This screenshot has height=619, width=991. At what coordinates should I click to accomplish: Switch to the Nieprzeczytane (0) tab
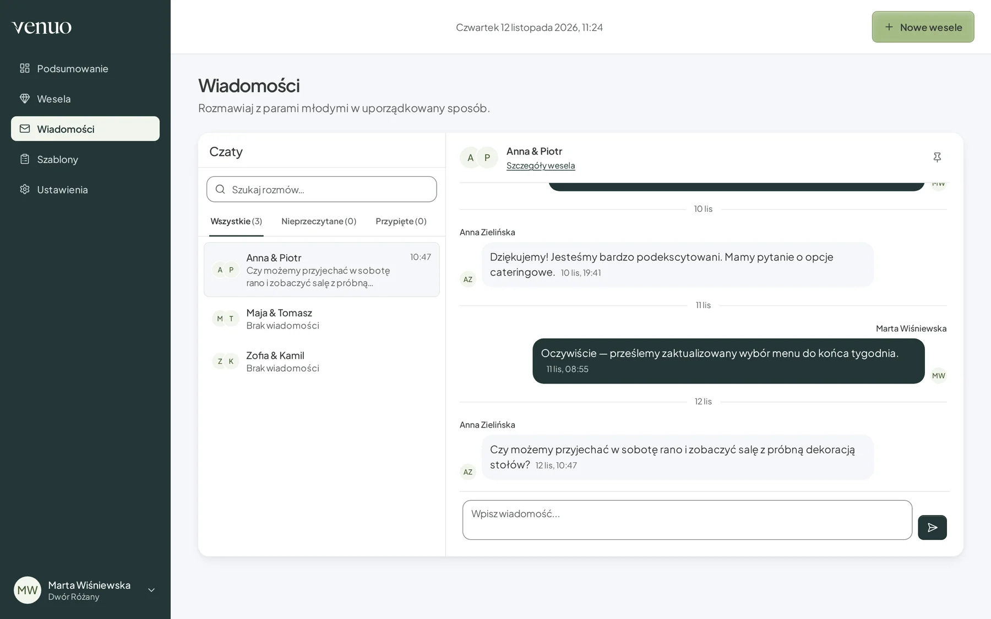319,221
